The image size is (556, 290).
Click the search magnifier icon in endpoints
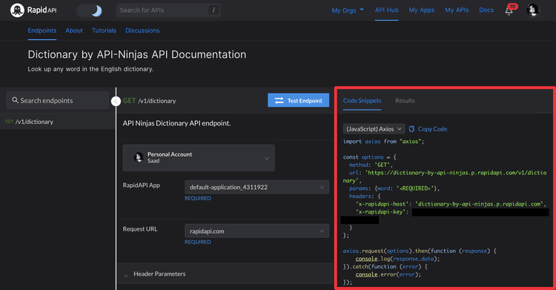(15, 100)
